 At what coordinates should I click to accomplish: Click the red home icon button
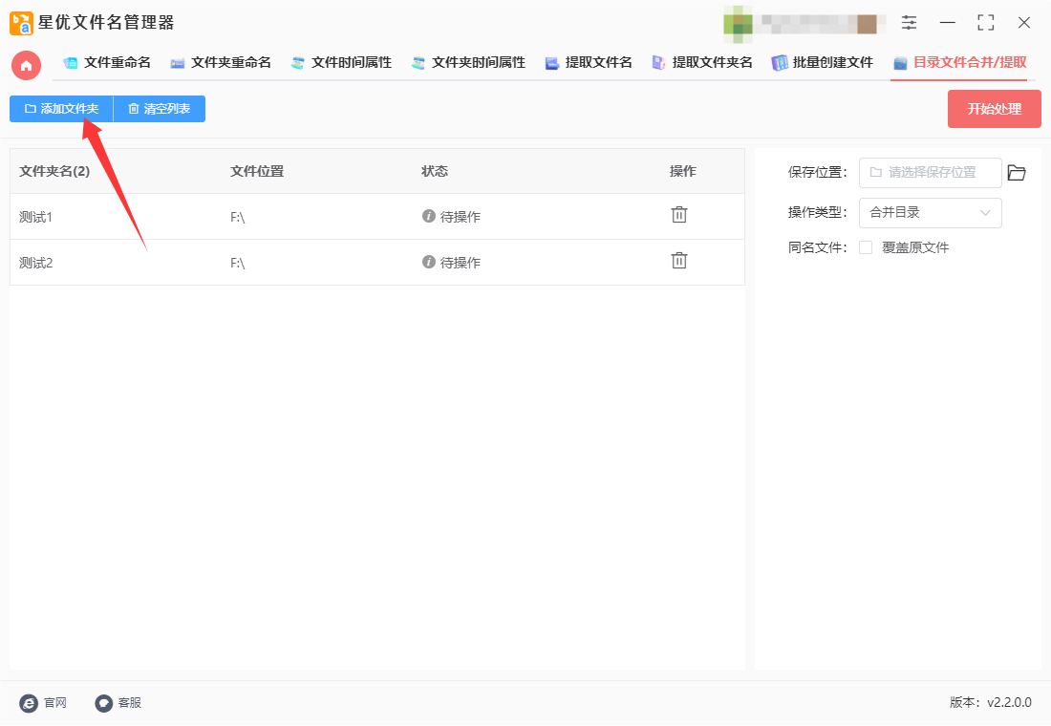tap(26, 65)
